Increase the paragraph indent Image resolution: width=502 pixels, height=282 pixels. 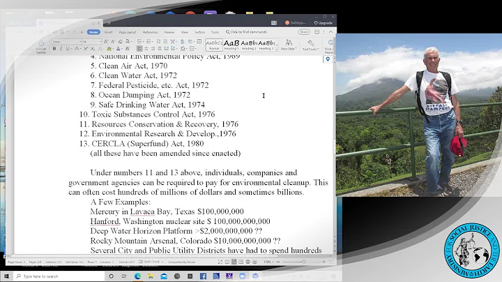[x=165, y=42]
